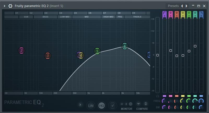This screenshot has height=113, width=209.
Task: Click the yellow band 4 FREQ knob
Action: tap(183, 101)
